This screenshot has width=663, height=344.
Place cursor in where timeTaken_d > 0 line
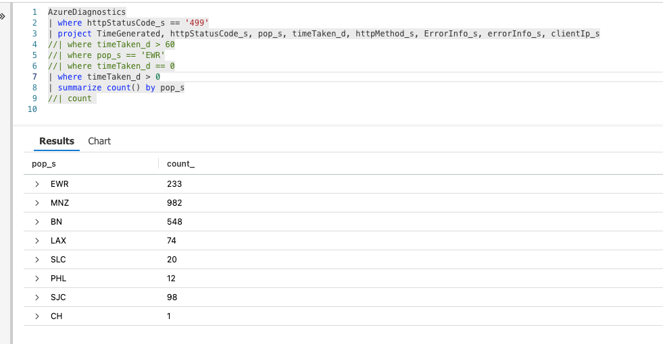click(x=105, y=77)
